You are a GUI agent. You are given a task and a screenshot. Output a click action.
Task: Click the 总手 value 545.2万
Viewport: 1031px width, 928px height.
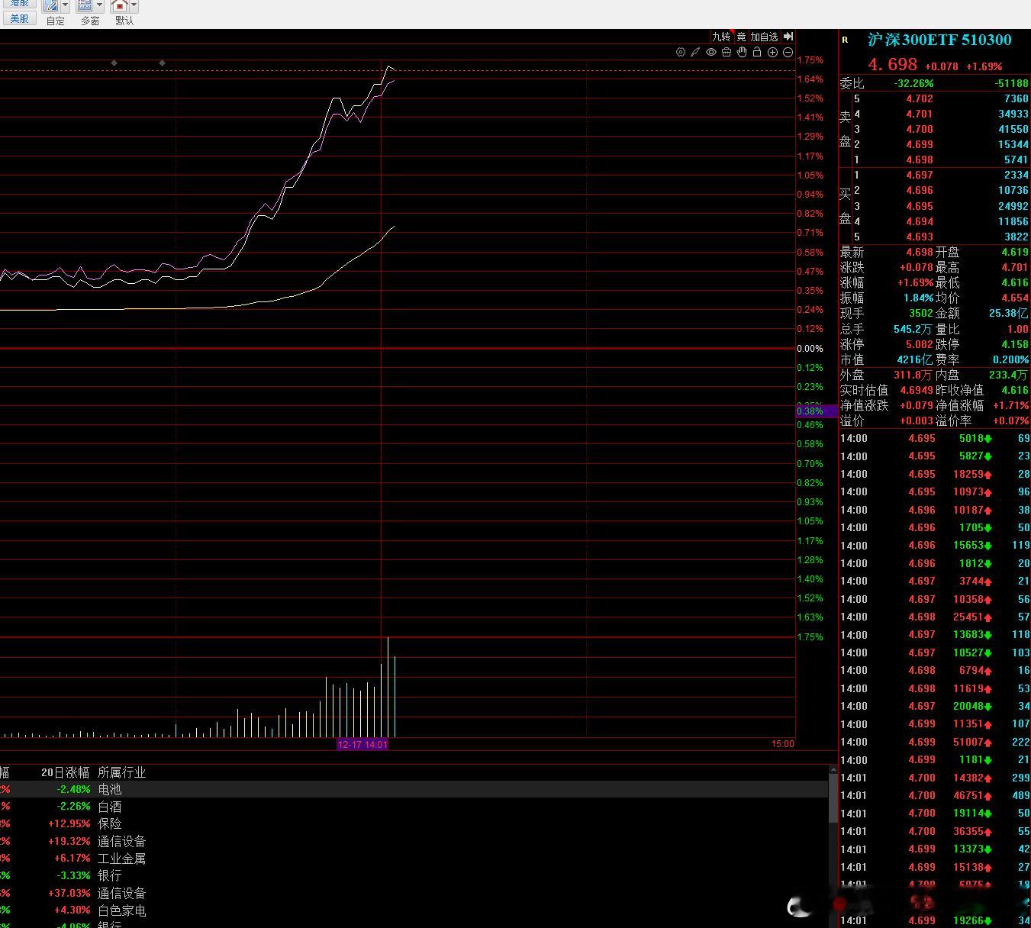[913, 329]
